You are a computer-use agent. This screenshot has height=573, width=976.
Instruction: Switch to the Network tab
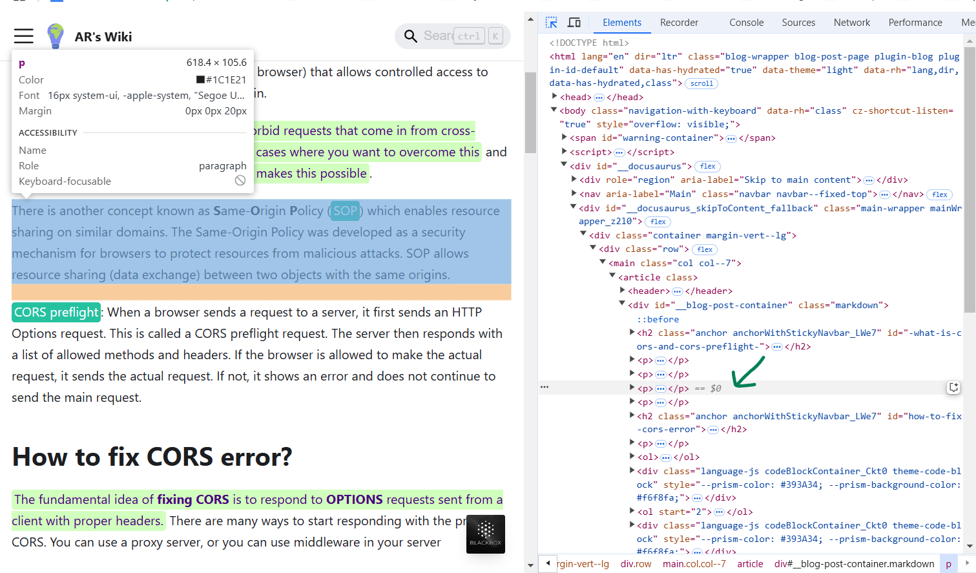tap(851, 22)
